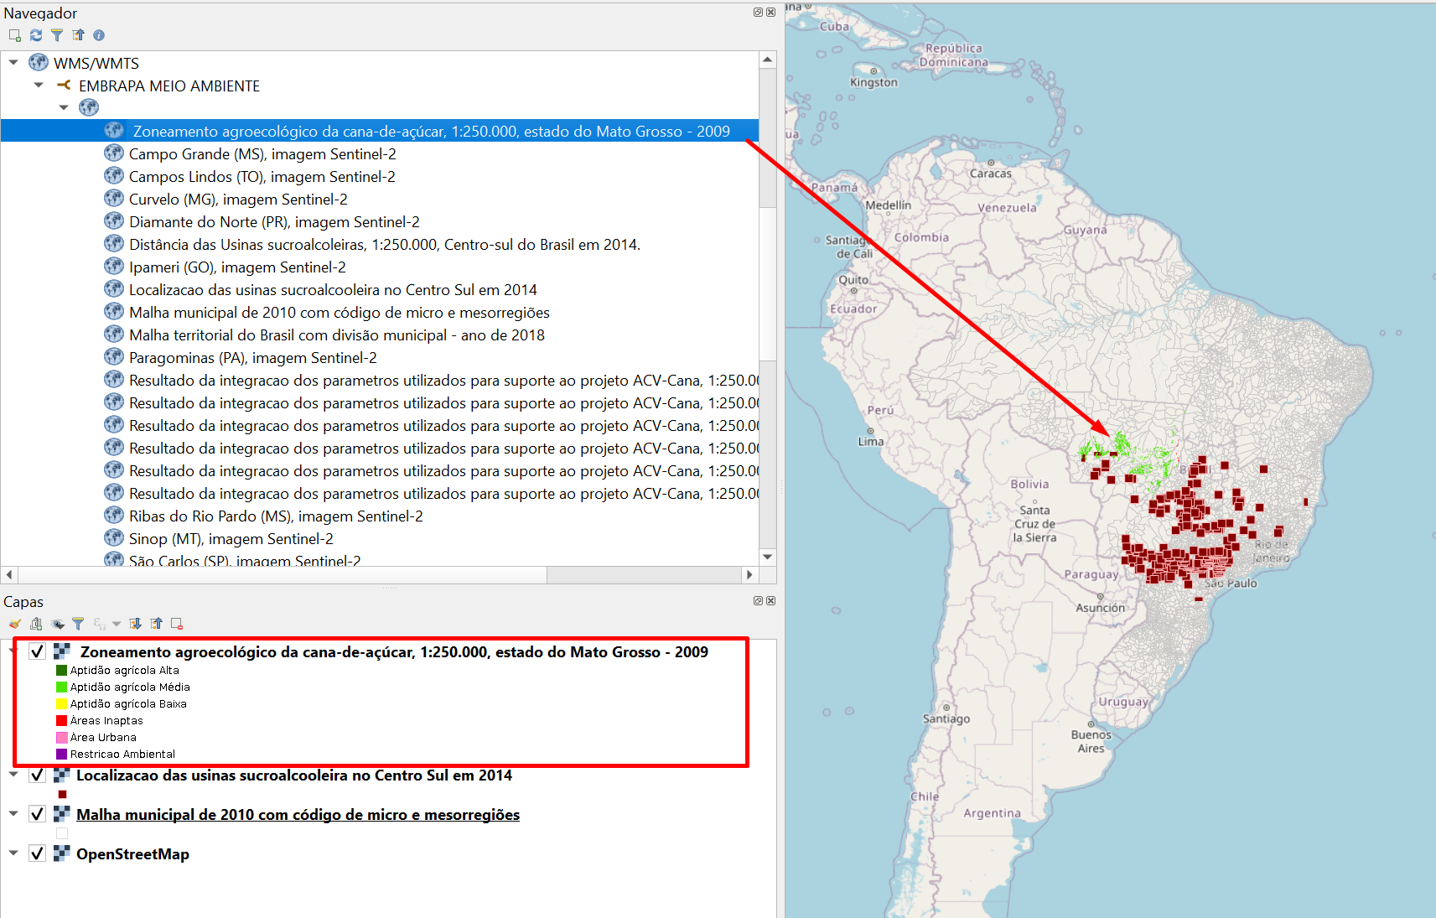This screenshot has width=1436, height=918.
Task: Click the Add Group icon in Capas panel
Action: click(36, 623)
